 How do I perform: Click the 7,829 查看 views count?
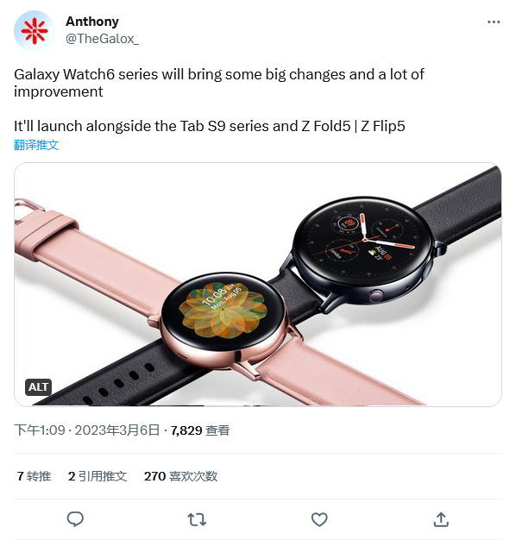click(x=200, y=430)
